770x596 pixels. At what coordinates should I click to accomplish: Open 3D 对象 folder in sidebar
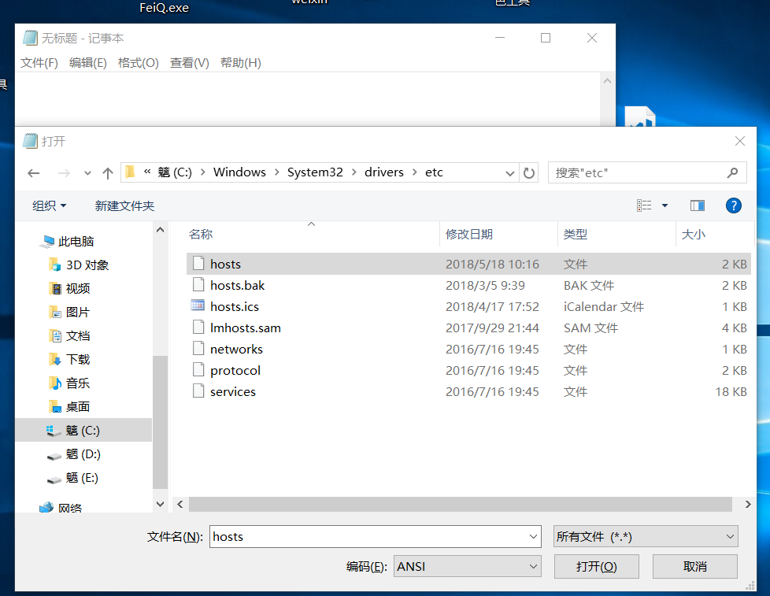79,265
